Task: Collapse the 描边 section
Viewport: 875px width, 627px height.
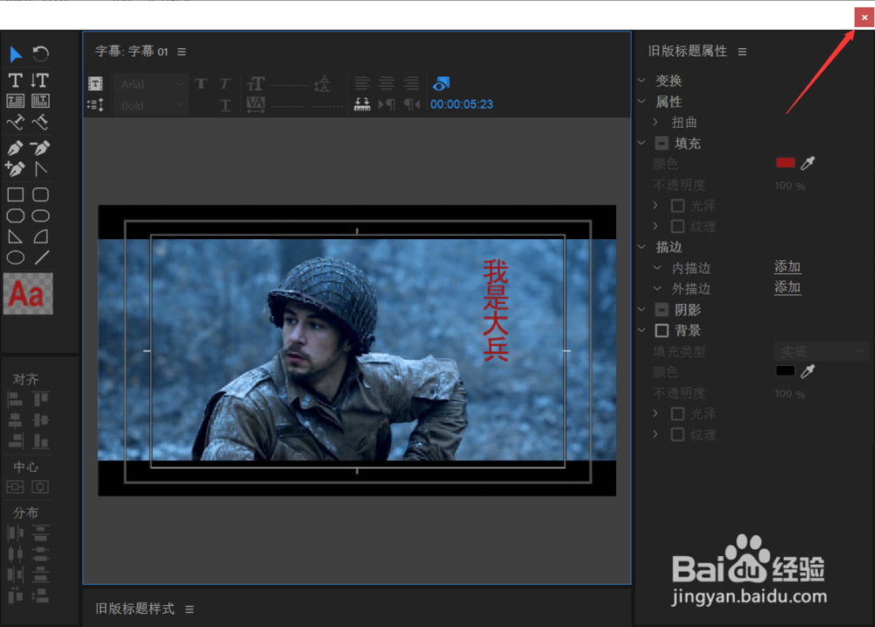Action: [x=641, y=247]
